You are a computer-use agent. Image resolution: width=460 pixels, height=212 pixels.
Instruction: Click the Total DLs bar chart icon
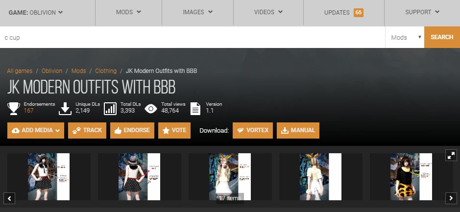click(110, 109)
